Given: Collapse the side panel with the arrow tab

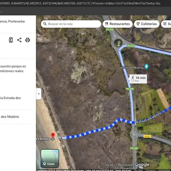Looking at the screenshot, I should coord(39,94).
